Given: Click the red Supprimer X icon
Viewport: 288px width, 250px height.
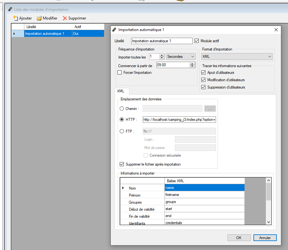Looking at the screenshot, I should click(65, 18).
